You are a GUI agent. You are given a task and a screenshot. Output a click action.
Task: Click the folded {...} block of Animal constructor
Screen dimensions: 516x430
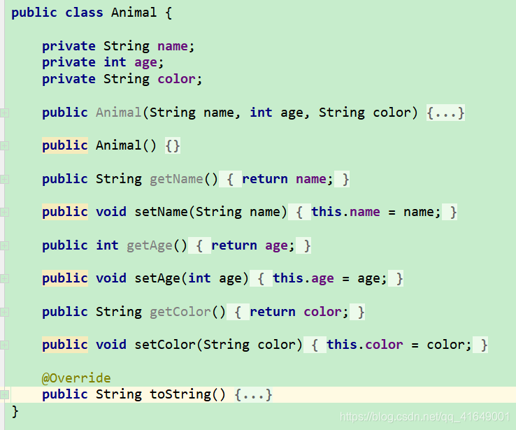(x=445, y=113)
